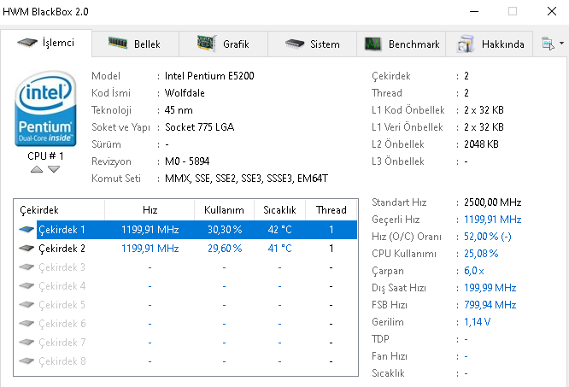The height and width of the screenshot is (387, 569).
Task: Sort by the Kullanım column header
Action: pos(224,210)
